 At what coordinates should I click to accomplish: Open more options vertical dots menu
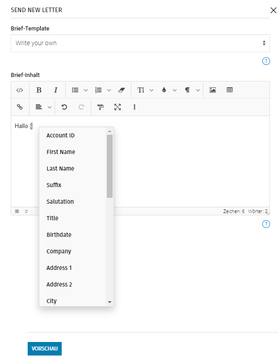coord(135,107)
